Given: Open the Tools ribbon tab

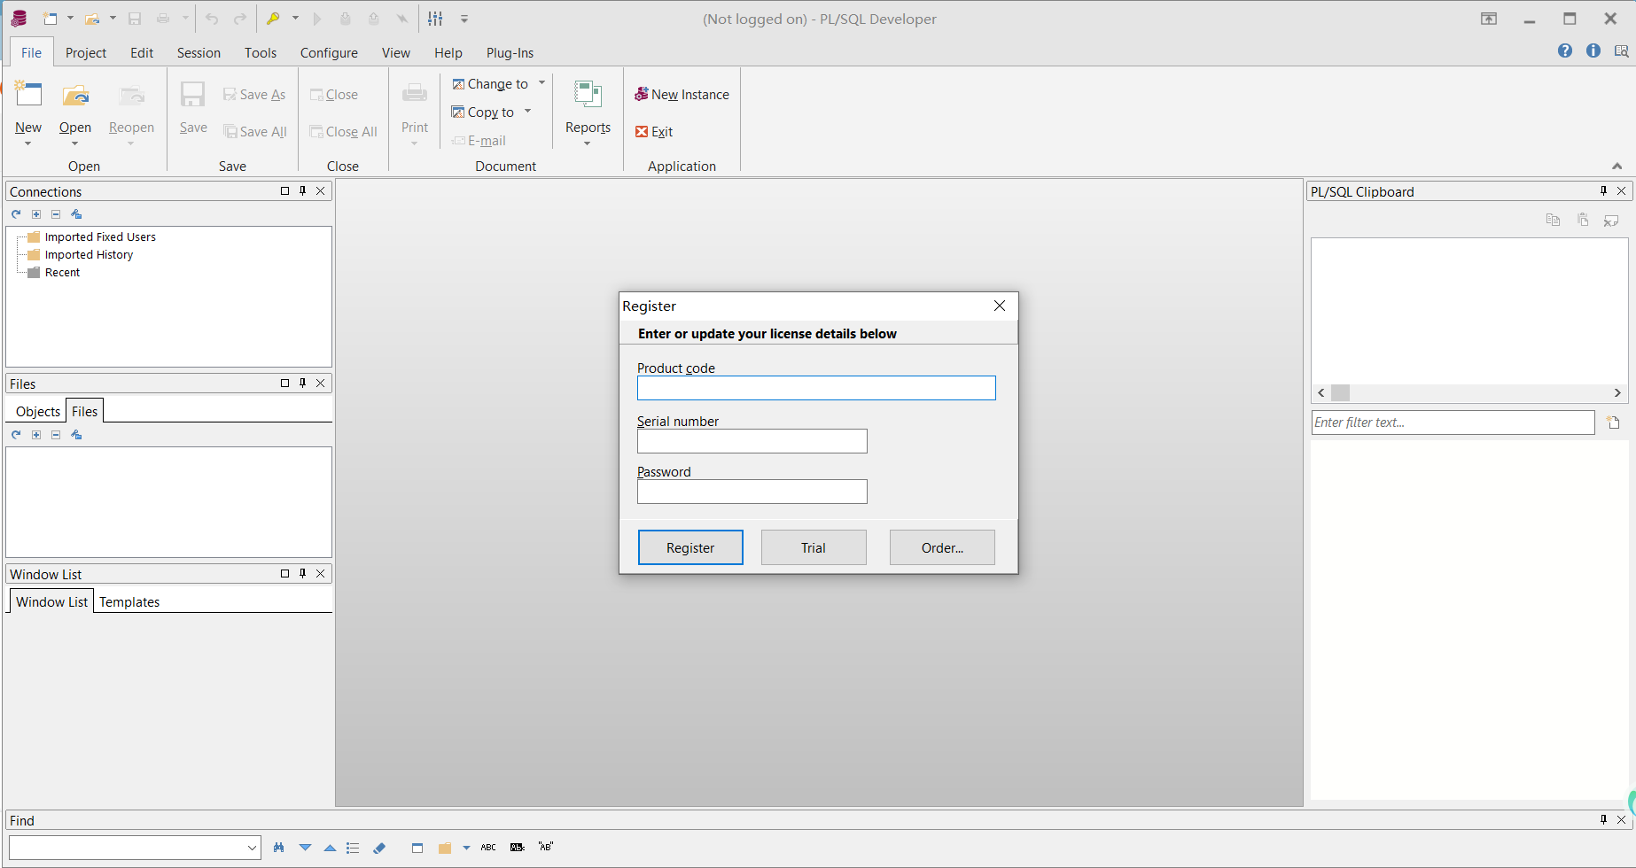Looking at the screenshot, I should coord(261,53).
